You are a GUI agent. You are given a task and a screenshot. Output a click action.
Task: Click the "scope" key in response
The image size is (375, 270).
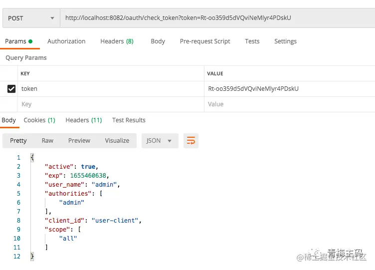57,230
